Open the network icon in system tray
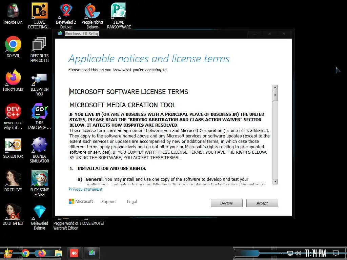 pyautogui.click(x=290, y=253)
